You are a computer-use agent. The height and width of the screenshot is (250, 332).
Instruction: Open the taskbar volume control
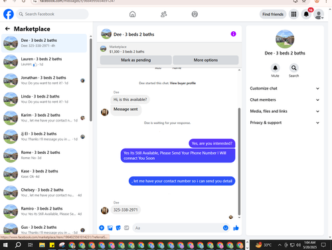point(298,245)
